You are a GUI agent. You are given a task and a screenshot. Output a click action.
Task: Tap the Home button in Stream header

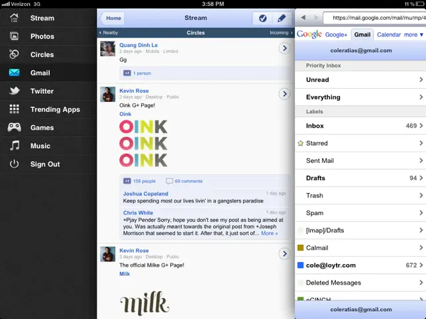113,18
